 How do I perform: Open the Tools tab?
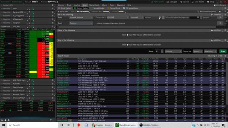point(112,5)
